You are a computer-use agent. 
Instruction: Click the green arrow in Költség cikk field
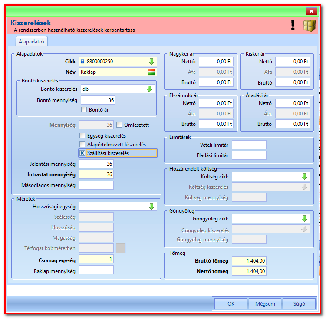click(304, 177)
